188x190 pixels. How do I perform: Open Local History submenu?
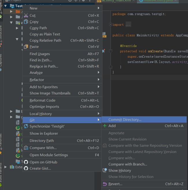click(62, 114)
